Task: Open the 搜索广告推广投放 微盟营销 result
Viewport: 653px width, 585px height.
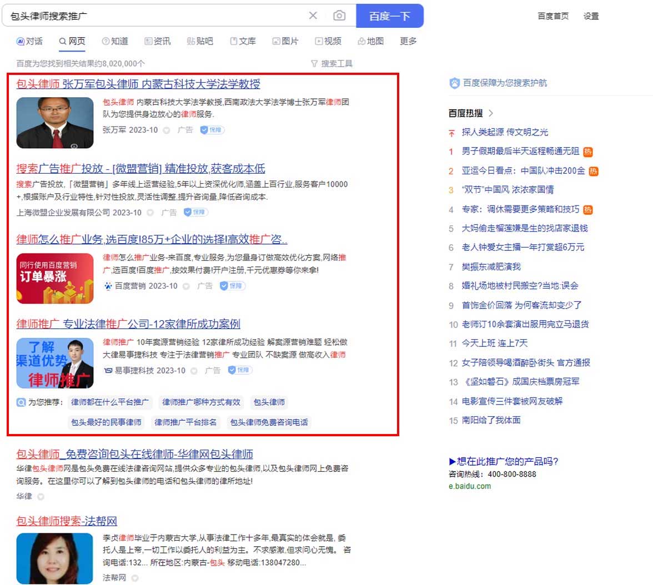Action: click(141, 169)
